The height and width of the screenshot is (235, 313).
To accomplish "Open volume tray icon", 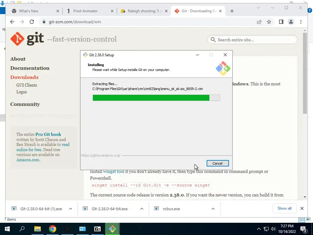I will click(274, 229).
